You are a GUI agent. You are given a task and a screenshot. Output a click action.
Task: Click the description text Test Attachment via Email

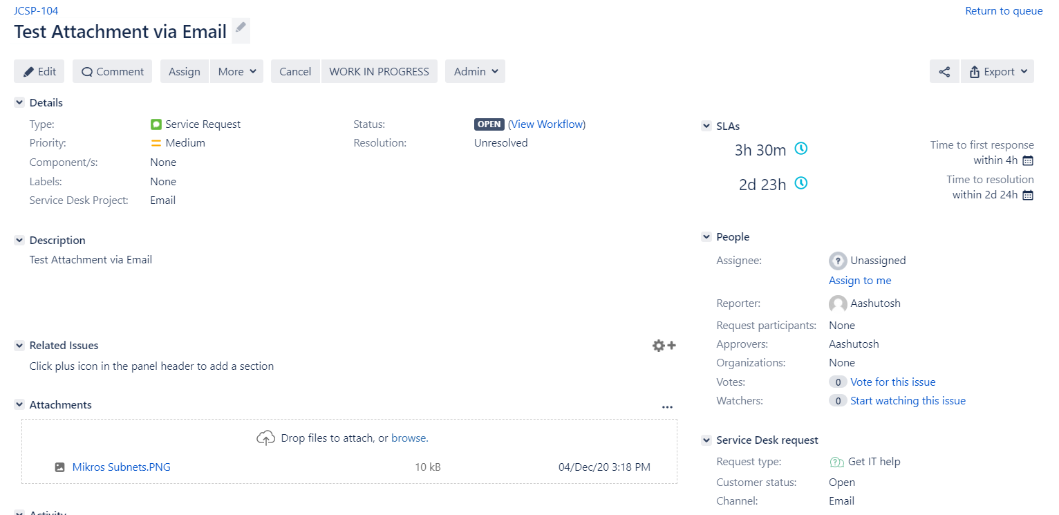coord(91,260)
